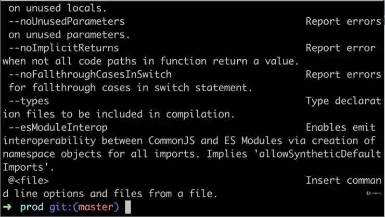Click the 'prod' directory name in prompt

[x=31, y=208]
